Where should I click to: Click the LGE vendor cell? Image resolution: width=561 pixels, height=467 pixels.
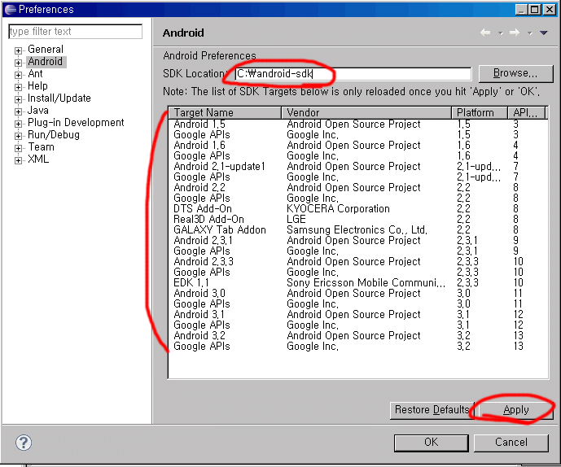(x=296, y=219)
